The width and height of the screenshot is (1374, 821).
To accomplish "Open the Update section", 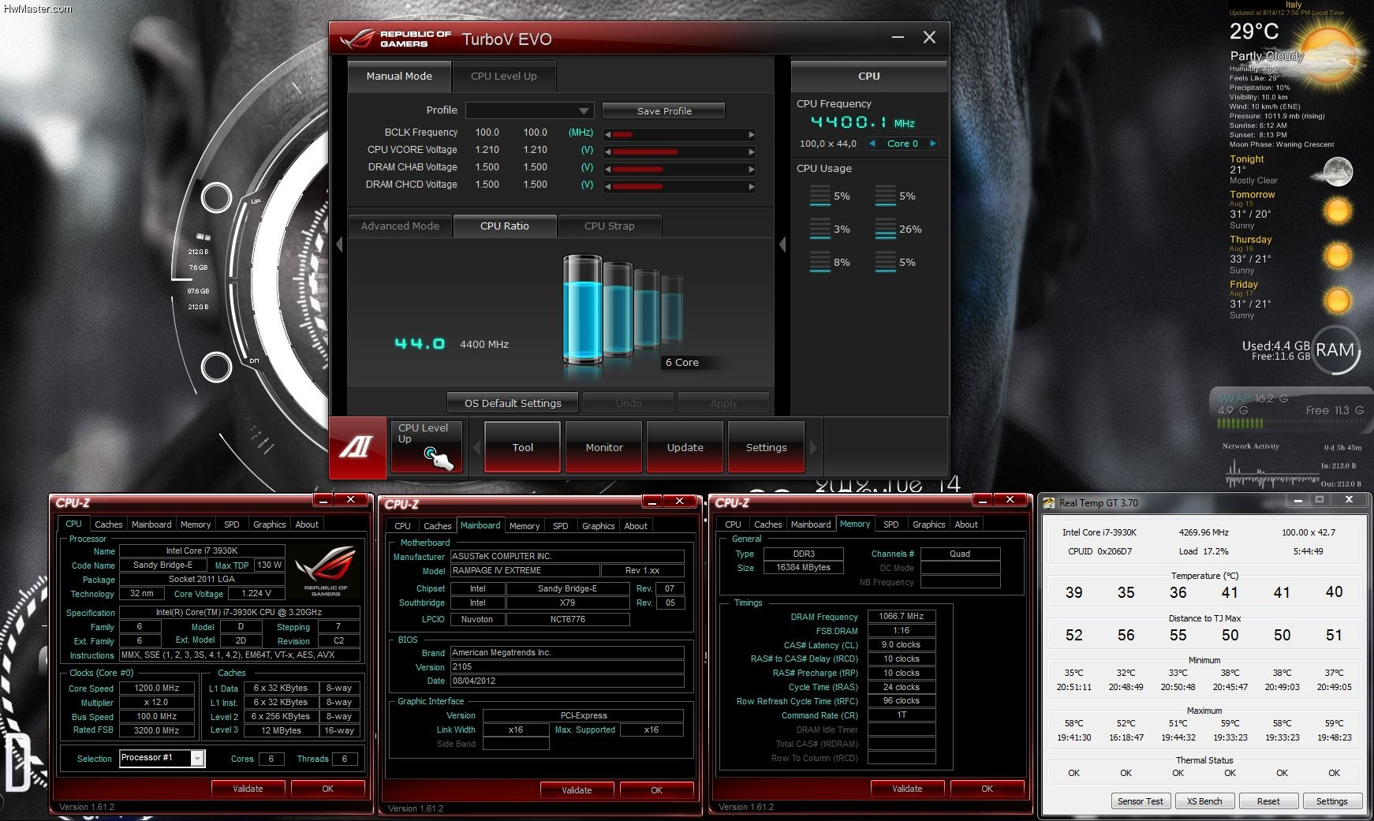I will point(685,447).
